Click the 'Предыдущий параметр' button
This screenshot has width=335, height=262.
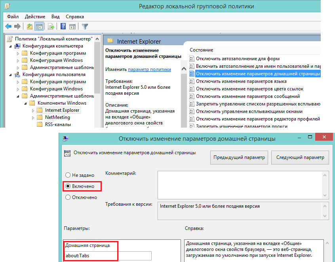pos(239,157)
